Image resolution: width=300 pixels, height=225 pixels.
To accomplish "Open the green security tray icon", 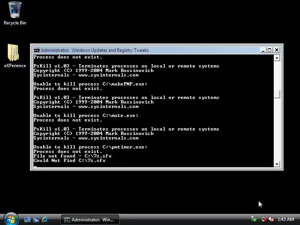I will click(254, 219).
